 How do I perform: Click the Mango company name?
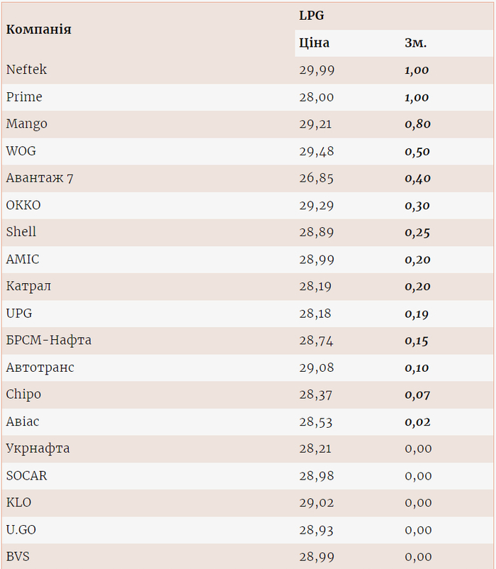click(x=27, y=124)
